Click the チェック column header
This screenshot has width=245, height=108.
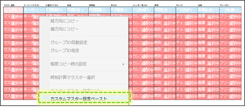179,5
